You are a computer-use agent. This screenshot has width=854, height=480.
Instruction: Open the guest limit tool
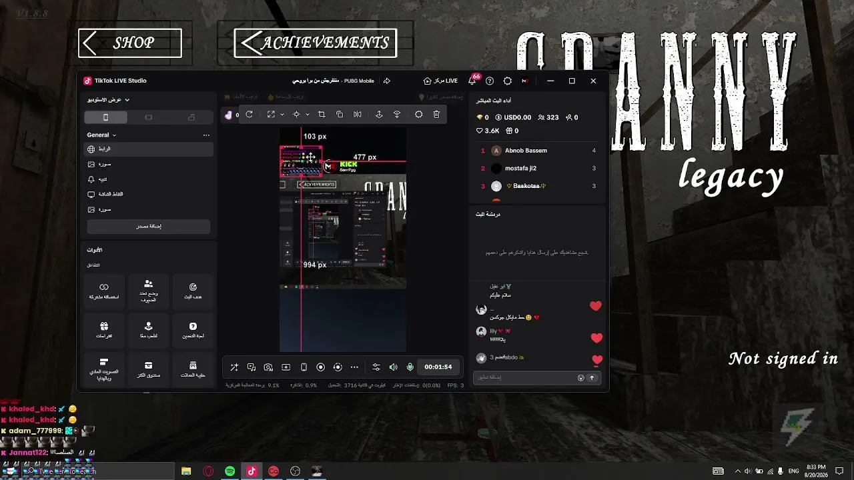tap(148, 290)
